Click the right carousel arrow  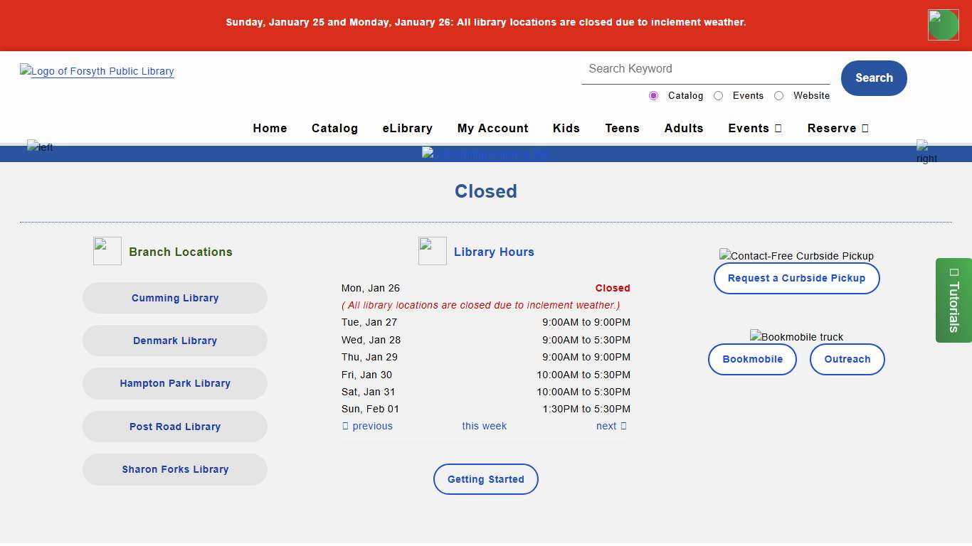(925, 152)
